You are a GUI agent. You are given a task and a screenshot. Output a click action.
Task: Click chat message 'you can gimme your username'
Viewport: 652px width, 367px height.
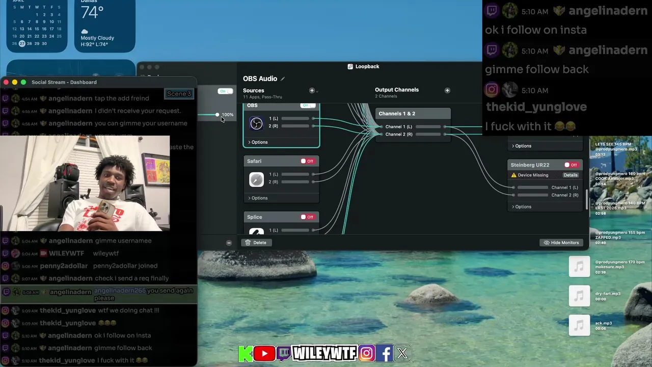coord(141,123)
